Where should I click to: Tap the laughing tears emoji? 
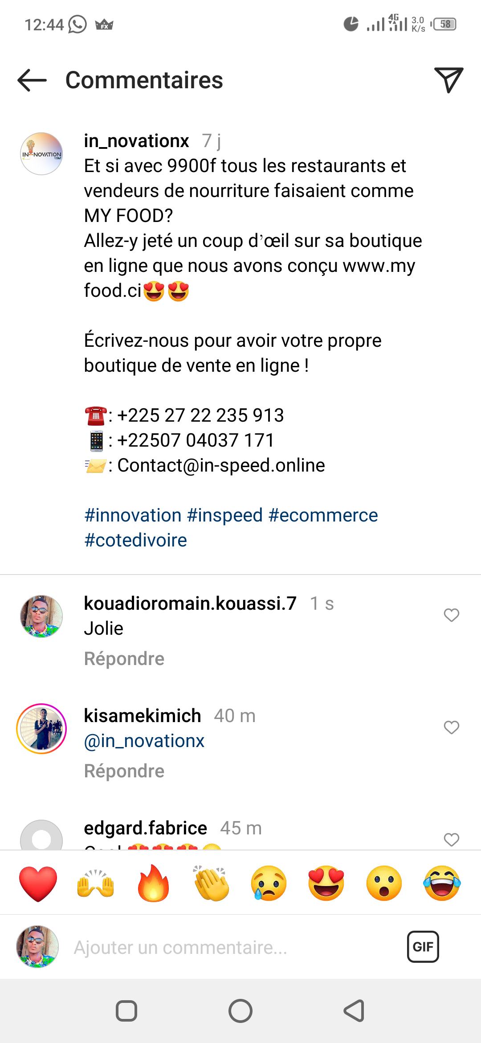442,883
